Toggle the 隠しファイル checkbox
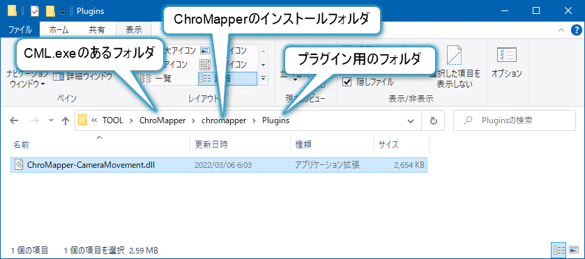This screenshot has width=585, height=259. click(x=347, y=82)
